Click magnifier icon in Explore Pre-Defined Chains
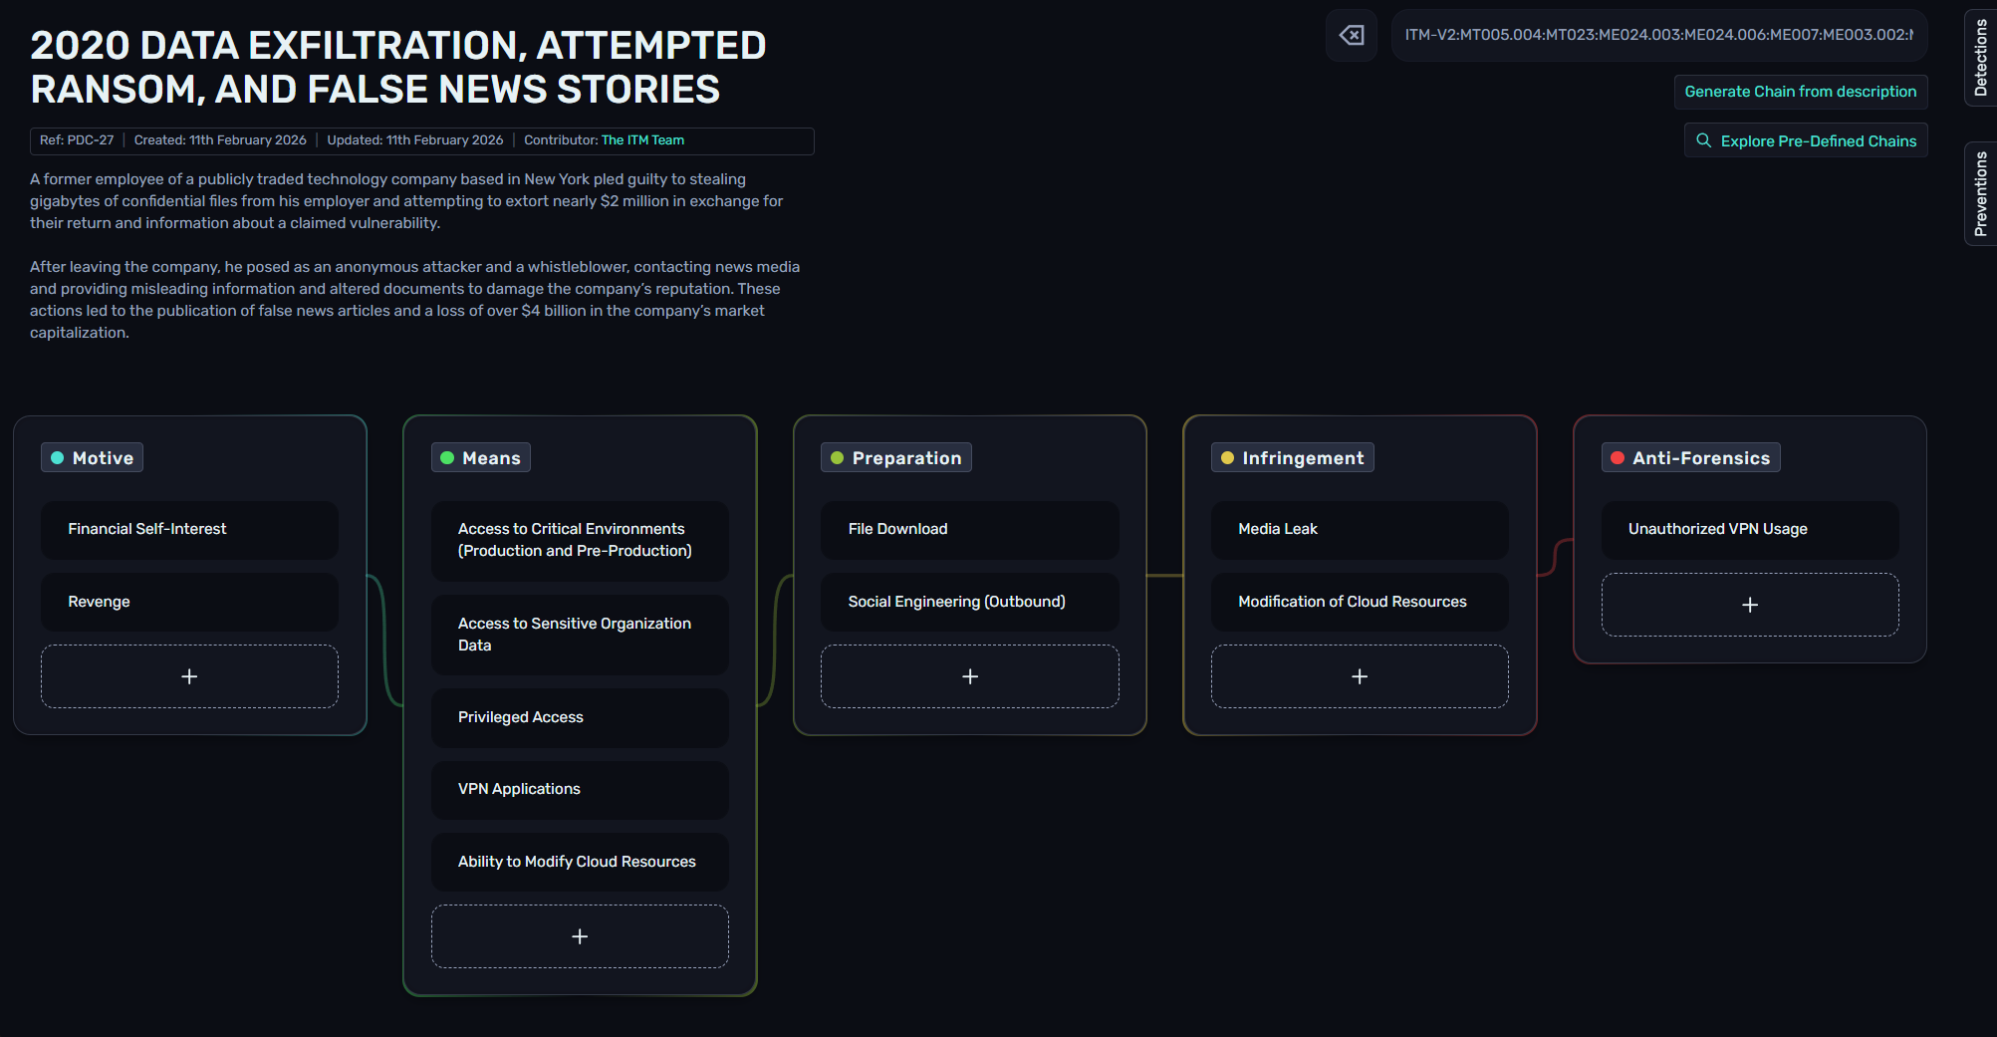Viewport: 1997px width, 1037px height. click(x=1704, y=140)
